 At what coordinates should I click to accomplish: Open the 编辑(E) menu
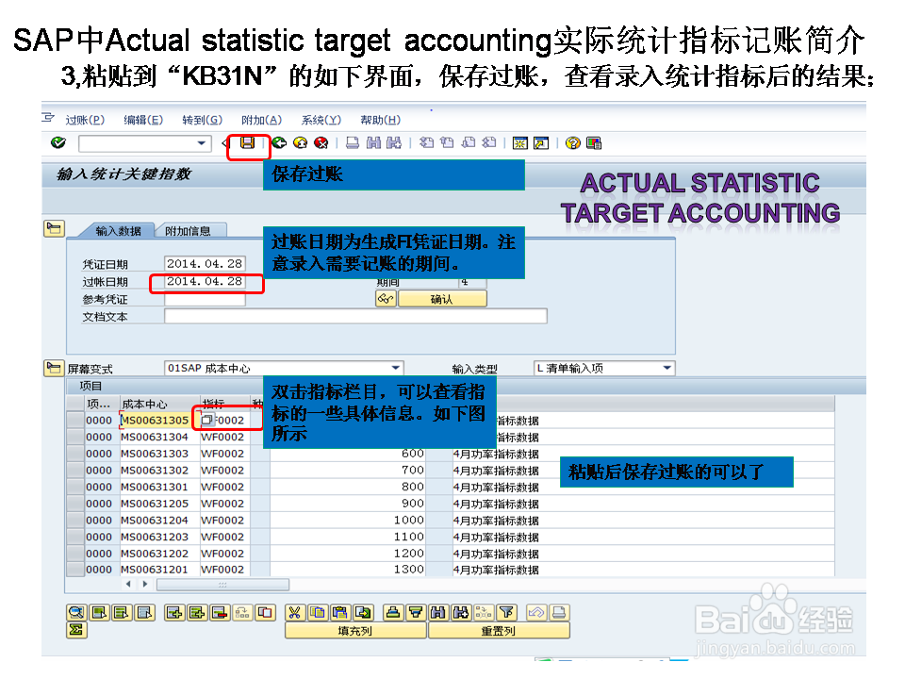pyautogui.click(x=143, y=120)
